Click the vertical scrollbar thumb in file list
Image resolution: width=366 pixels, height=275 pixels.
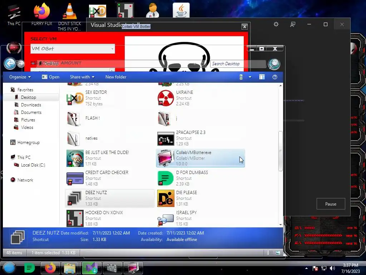(x=280, y=151)
